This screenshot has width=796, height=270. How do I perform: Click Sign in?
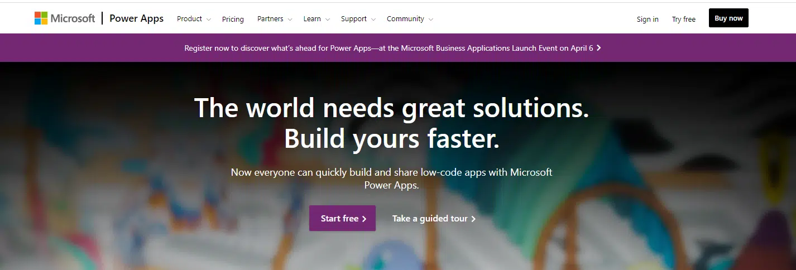coord(648,19)
